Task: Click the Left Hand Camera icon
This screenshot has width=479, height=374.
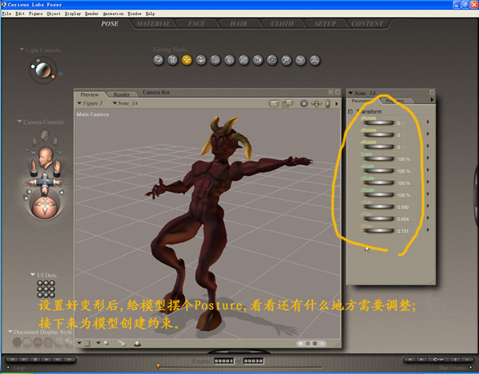Action: (x=35, y=141)
